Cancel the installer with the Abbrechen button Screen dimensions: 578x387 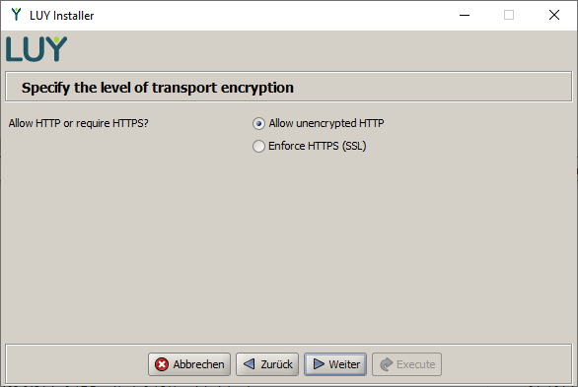pyautogui.click(x=189, y=364)
